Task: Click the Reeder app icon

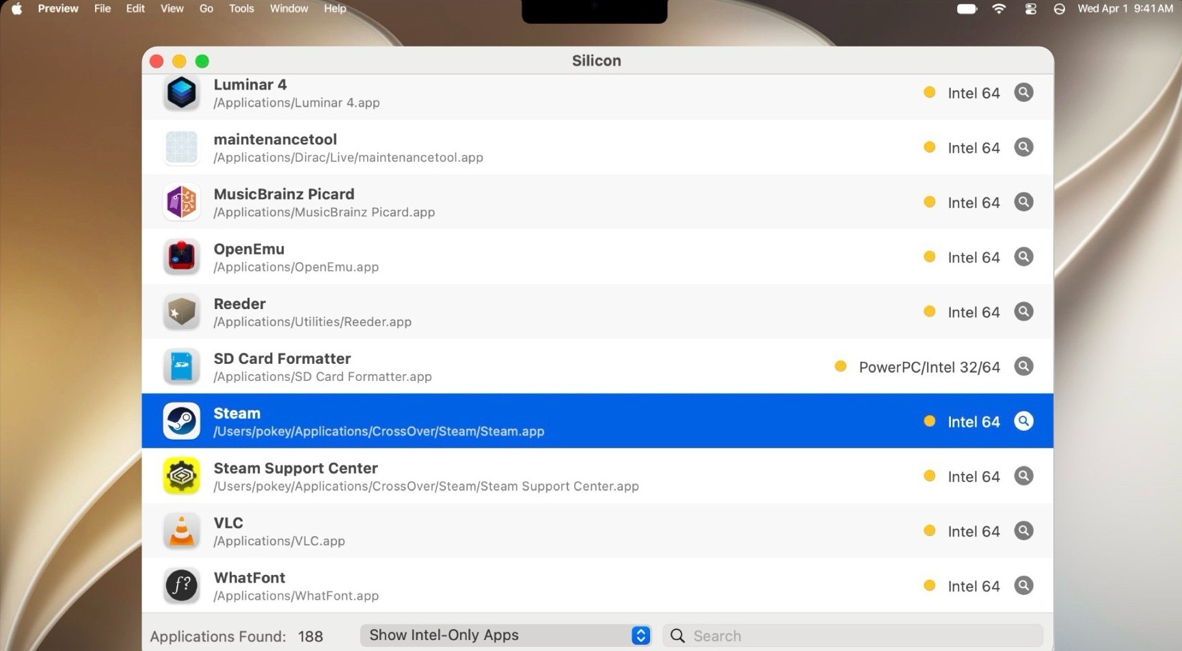Action: [181, 312]
